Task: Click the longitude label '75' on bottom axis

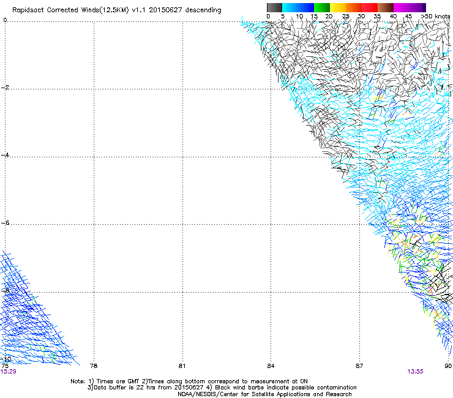Action: coord(5,366)
